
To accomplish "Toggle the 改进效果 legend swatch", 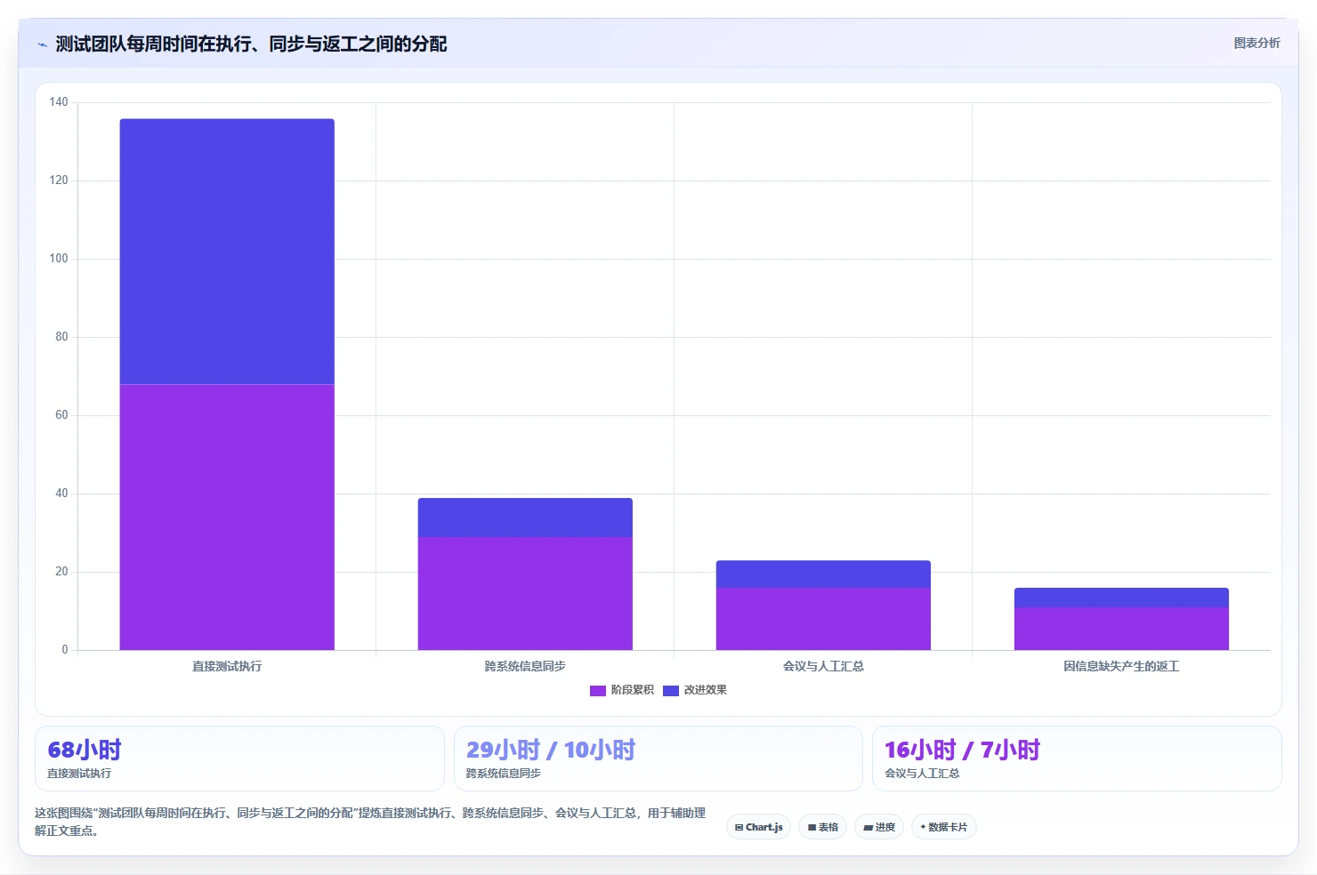I will click(671, 691).
